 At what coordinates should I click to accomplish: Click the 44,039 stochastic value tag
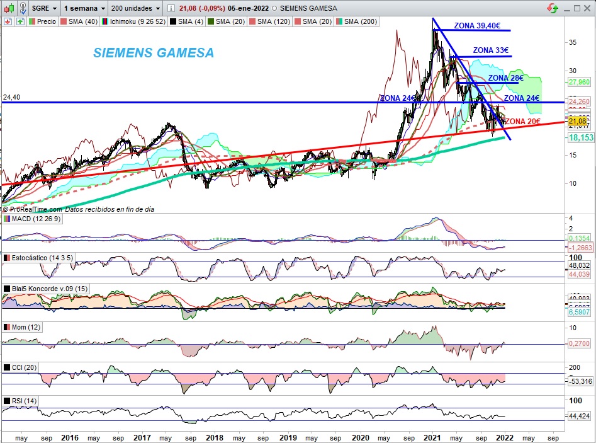coord(579,274)
